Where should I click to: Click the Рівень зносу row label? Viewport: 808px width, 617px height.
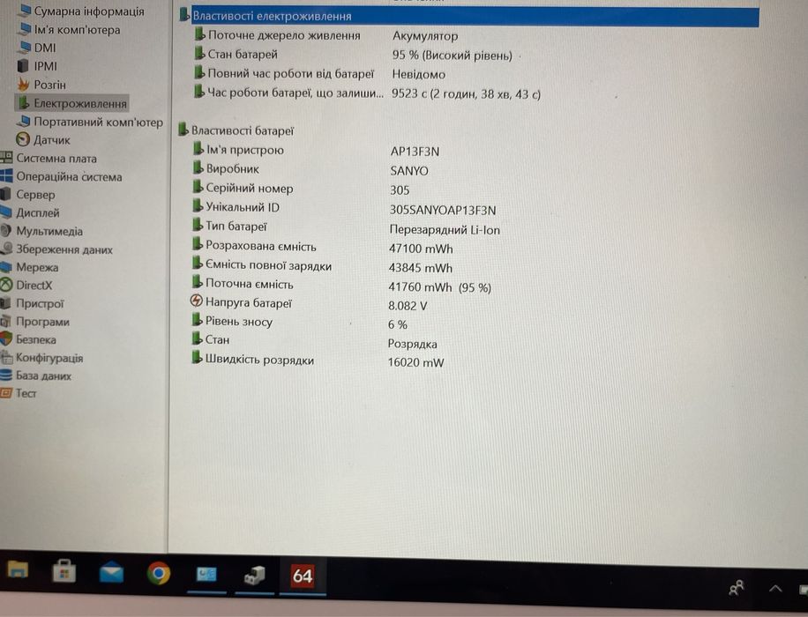(238, 322)
